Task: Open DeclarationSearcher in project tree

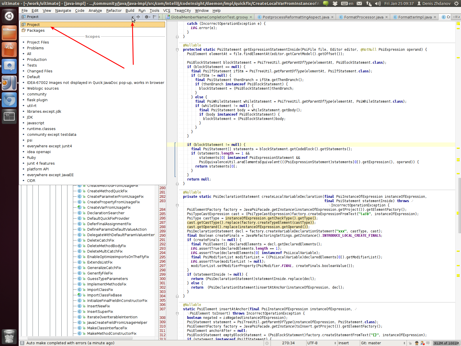Action: [x=106, y=213]
